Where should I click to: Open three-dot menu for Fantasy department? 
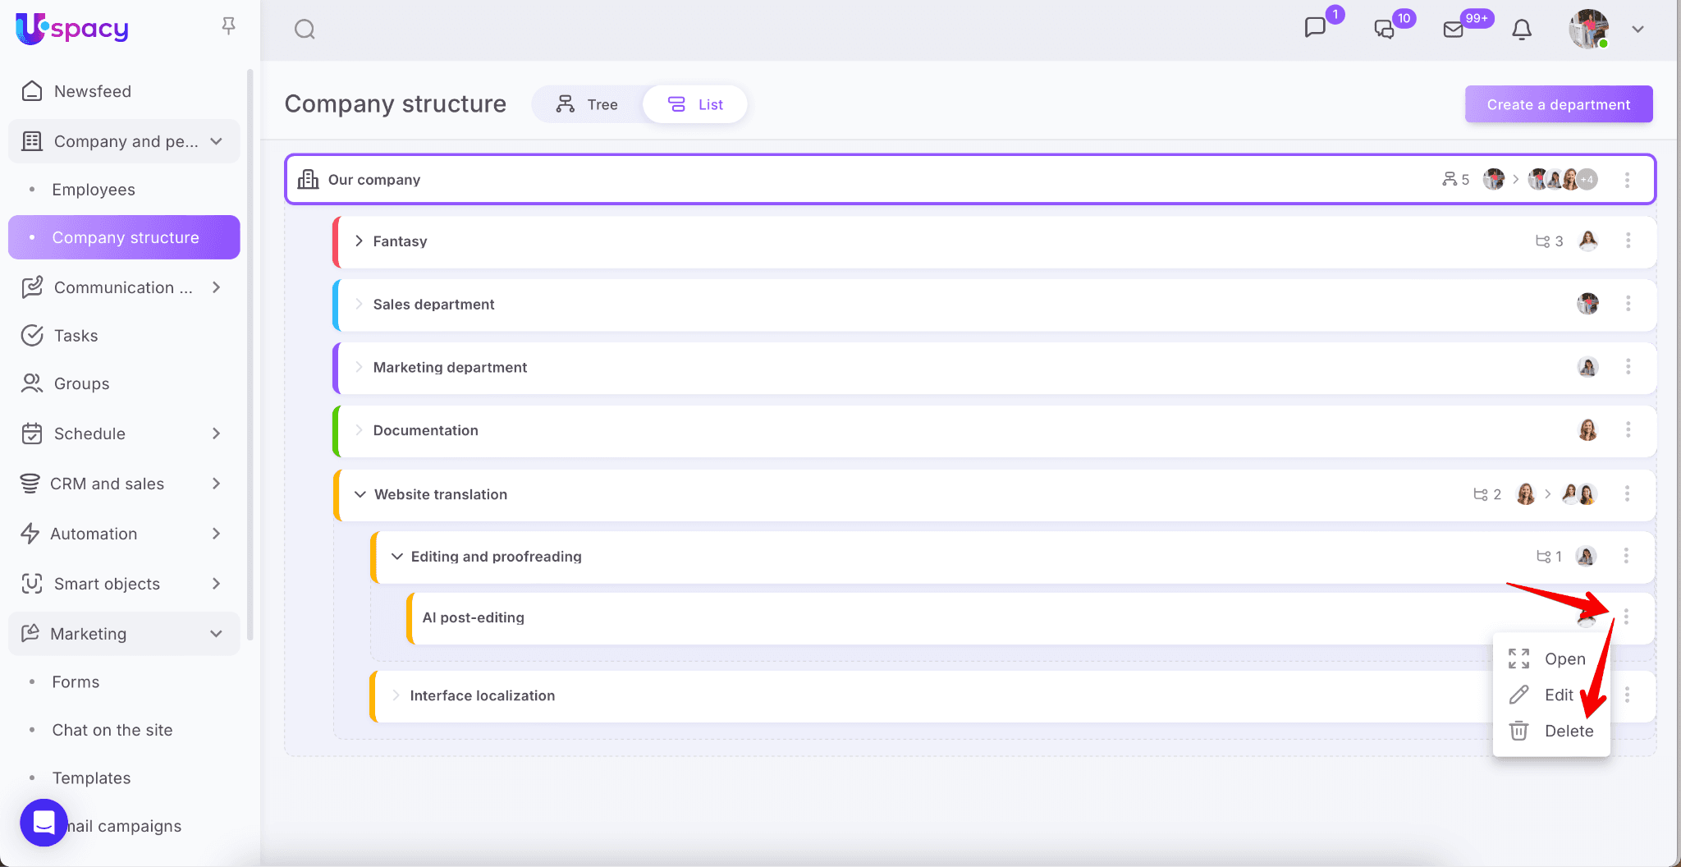(1628, 241)
